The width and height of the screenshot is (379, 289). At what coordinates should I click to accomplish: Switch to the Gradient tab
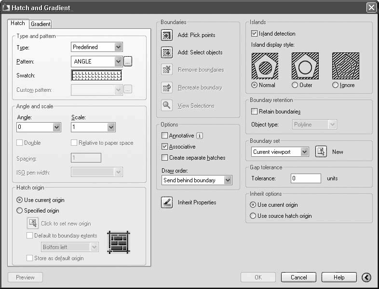coord(41,24)
